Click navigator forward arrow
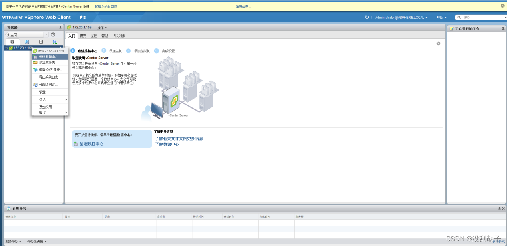The width and height of the screenshot is (507, 246). 46,35
